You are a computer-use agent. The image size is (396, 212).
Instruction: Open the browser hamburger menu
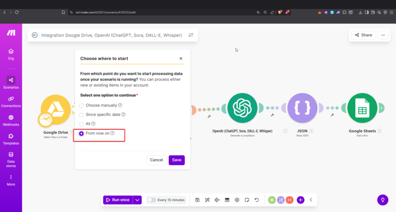tap(391, 12)
